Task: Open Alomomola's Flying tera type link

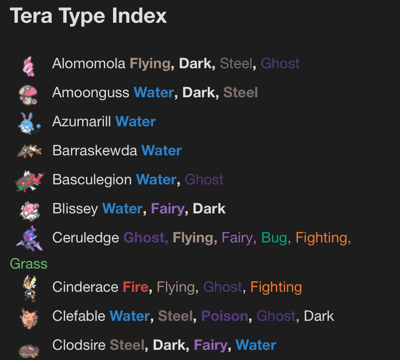Action: pyautogui.click(x=150, y=63)
